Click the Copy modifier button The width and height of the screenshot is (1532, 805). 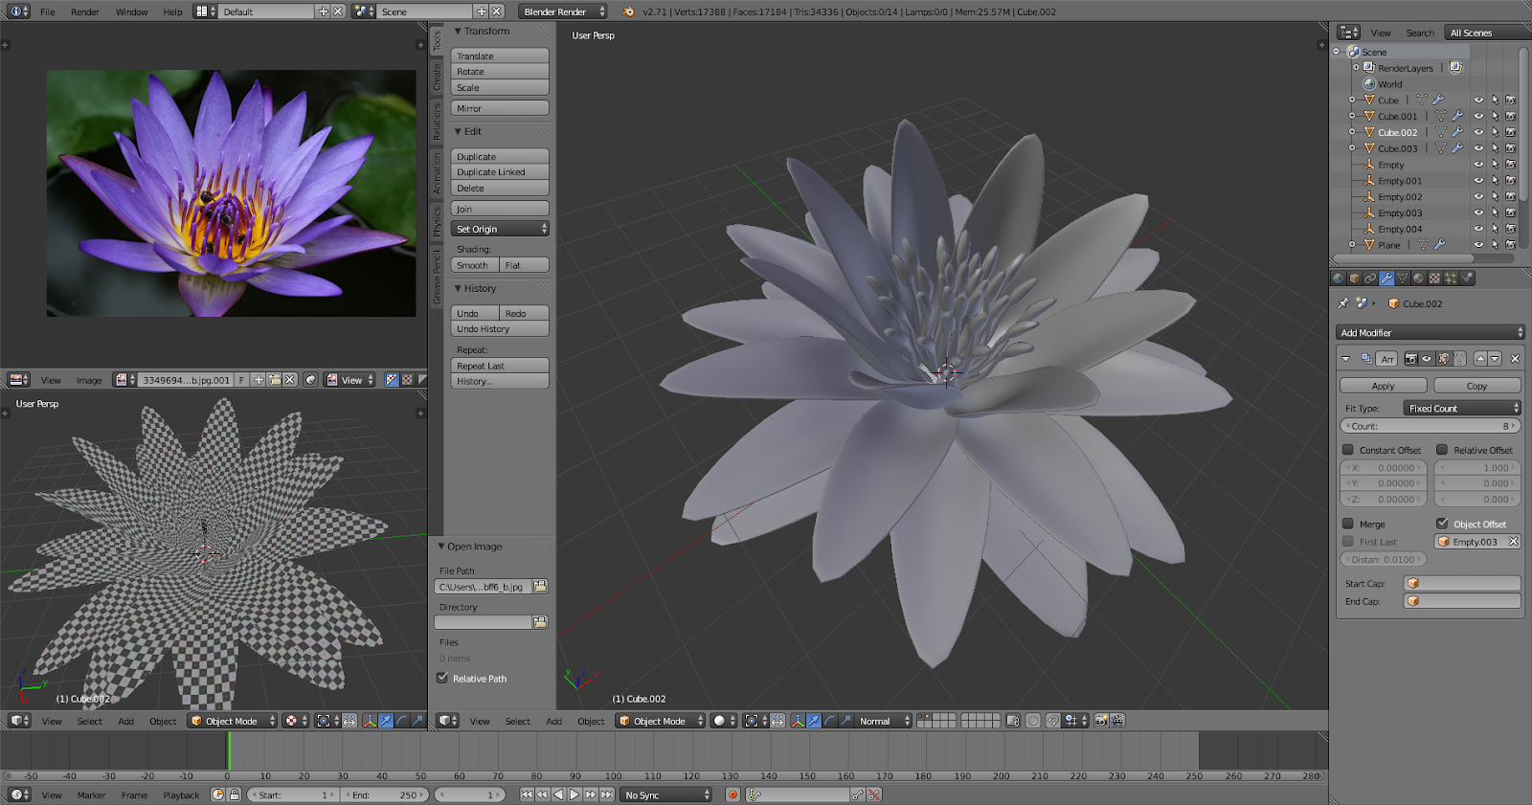tap(1476, 386)
